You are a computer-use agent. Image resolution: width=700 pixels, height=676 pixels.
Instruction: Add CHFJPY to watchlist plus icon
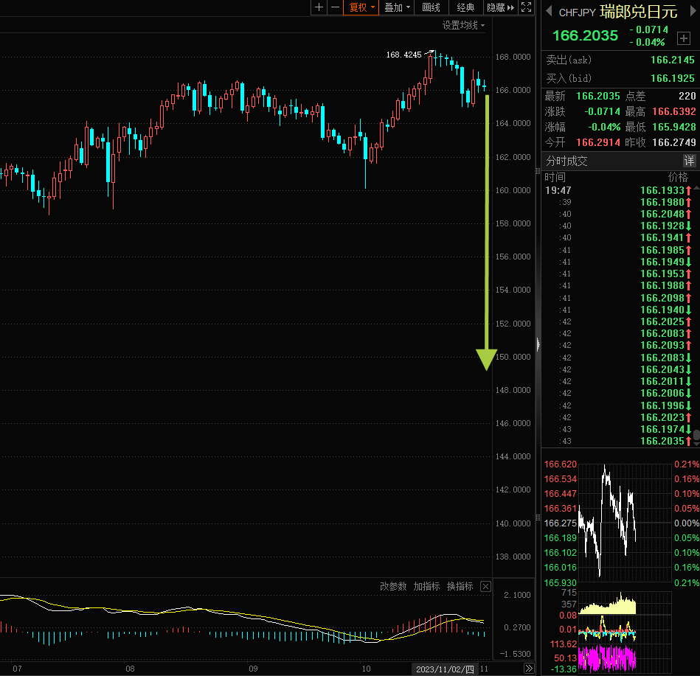pos(684,38)
